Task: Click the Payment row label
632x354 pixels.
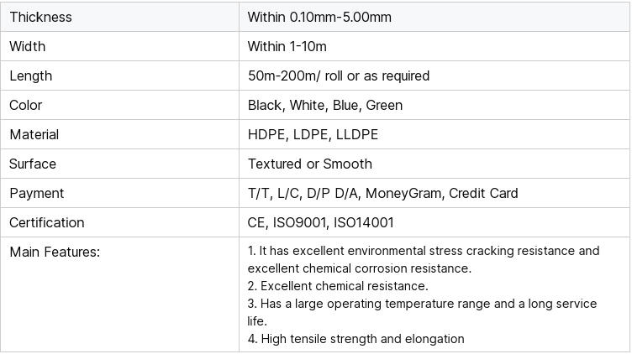Action: pyautogui.click(x=37, y=193)
